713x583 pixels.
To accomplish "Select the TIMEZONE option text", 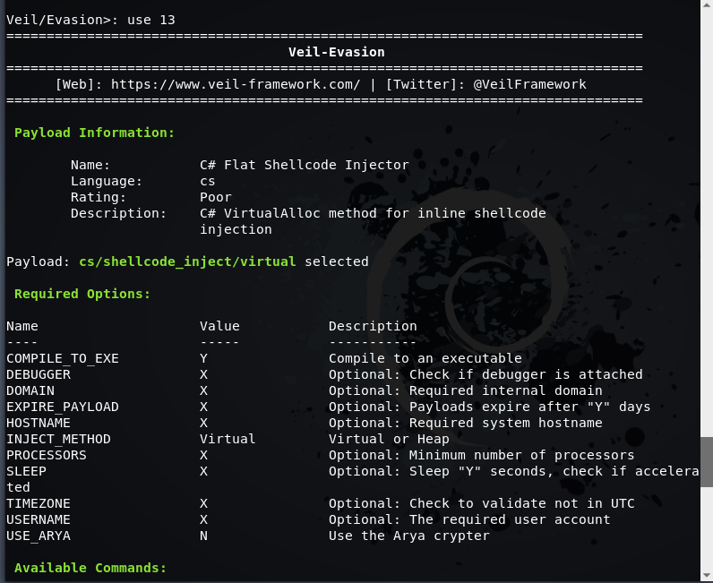I will point(39,503).
